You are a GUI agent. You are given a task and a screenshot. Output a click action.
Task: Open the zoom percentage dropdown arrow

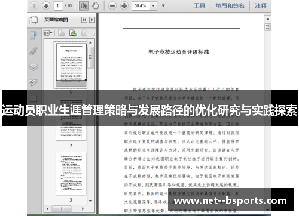point(153,6)
